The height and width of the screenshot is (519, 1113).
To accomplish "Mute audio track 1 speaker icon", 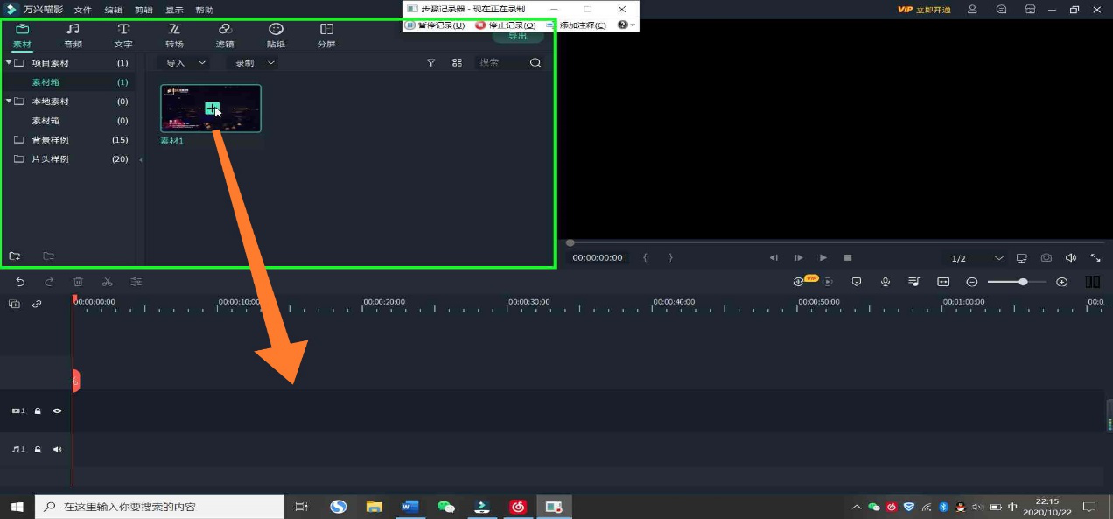I will tap(58, 449).
